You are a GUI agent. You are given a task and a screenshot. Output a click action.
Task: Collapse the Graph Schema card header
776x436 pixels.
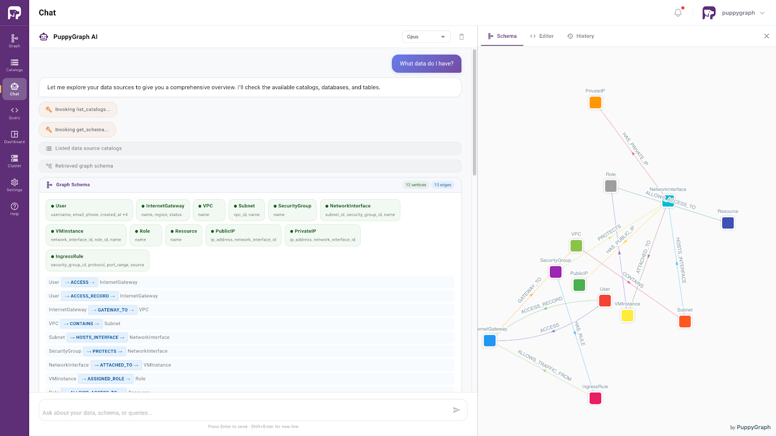coord(250,185)
